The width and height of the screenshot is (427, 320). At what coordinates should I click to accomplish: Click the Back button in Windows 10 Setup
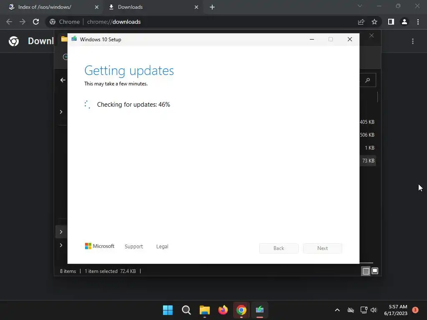279,248
